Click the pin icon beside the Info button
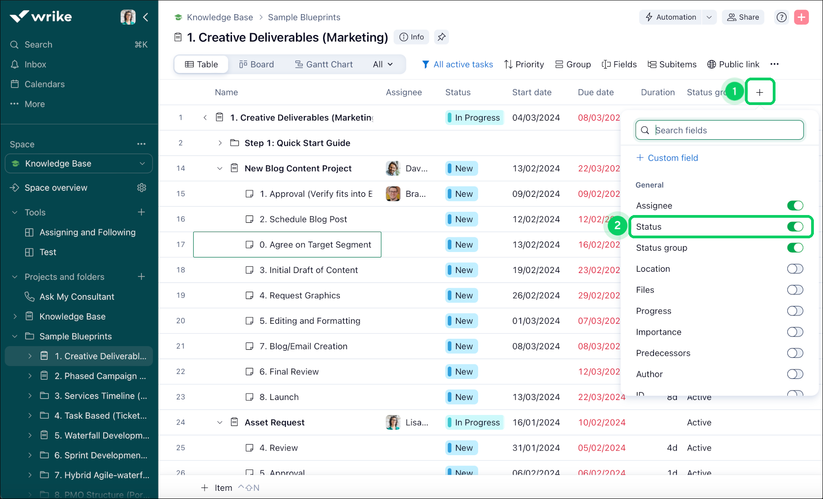The height and width of the screenshot is (499, 823). (x=441, y=37)
